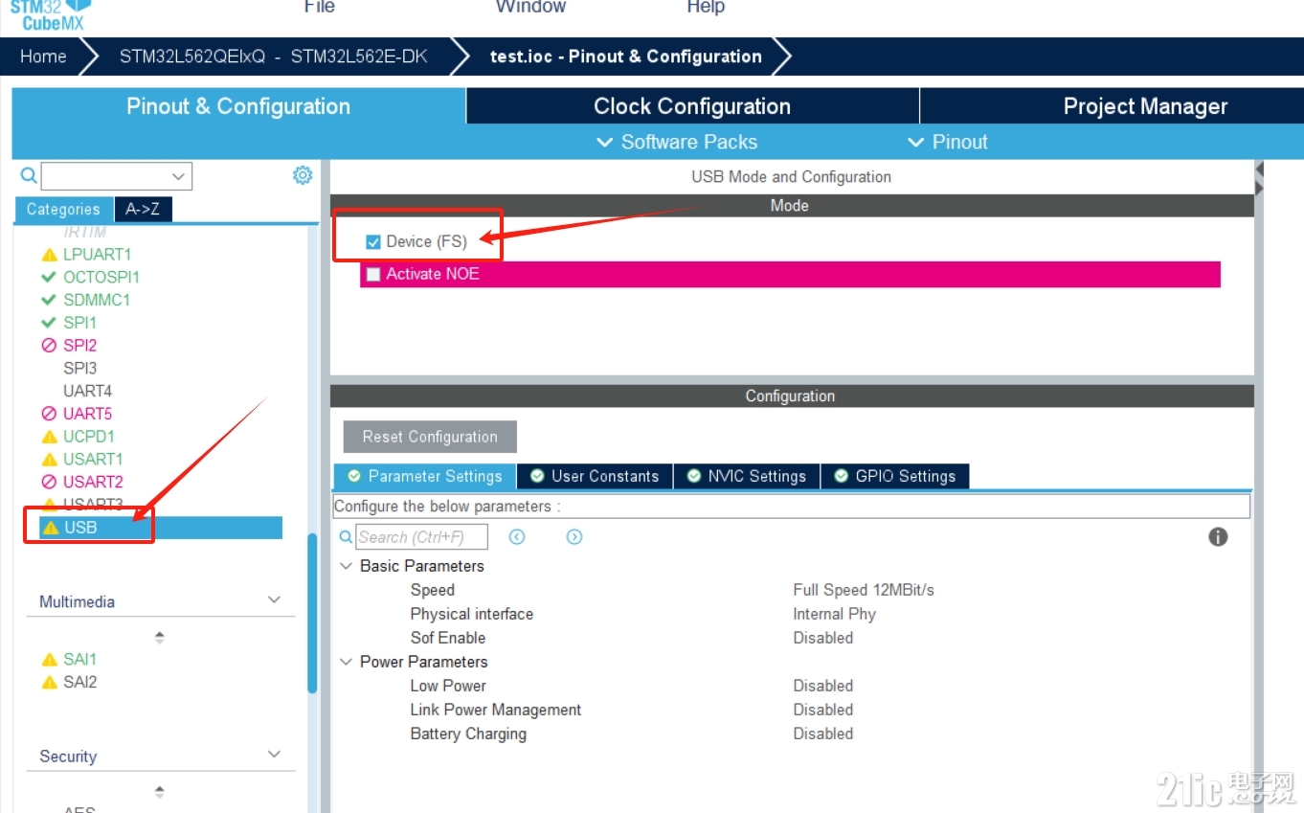
Task: Click the Low Power Disabled value
Action: coord(822,686)
